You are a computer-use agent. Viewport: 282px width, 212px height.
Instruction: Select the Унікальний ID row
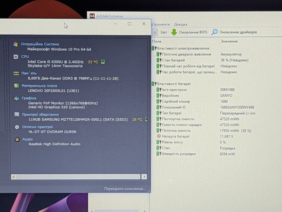(x=205, y=107)
